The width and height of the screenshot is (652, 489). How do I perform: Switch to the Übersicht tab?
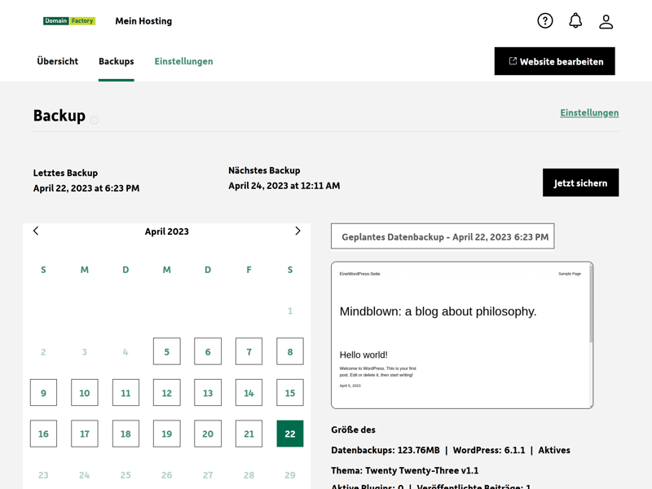[58, 61]
